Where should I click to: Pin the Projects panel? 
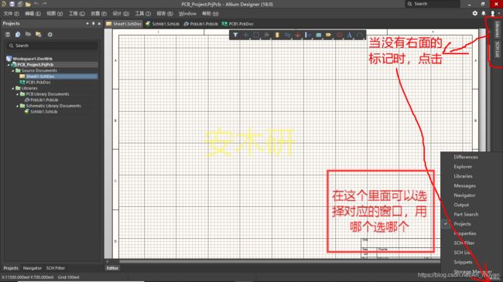point(94,23)
